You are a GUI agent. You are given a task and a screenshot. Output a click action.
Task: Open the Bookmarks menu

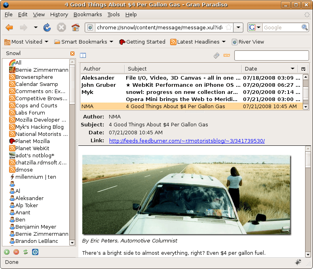87,15
